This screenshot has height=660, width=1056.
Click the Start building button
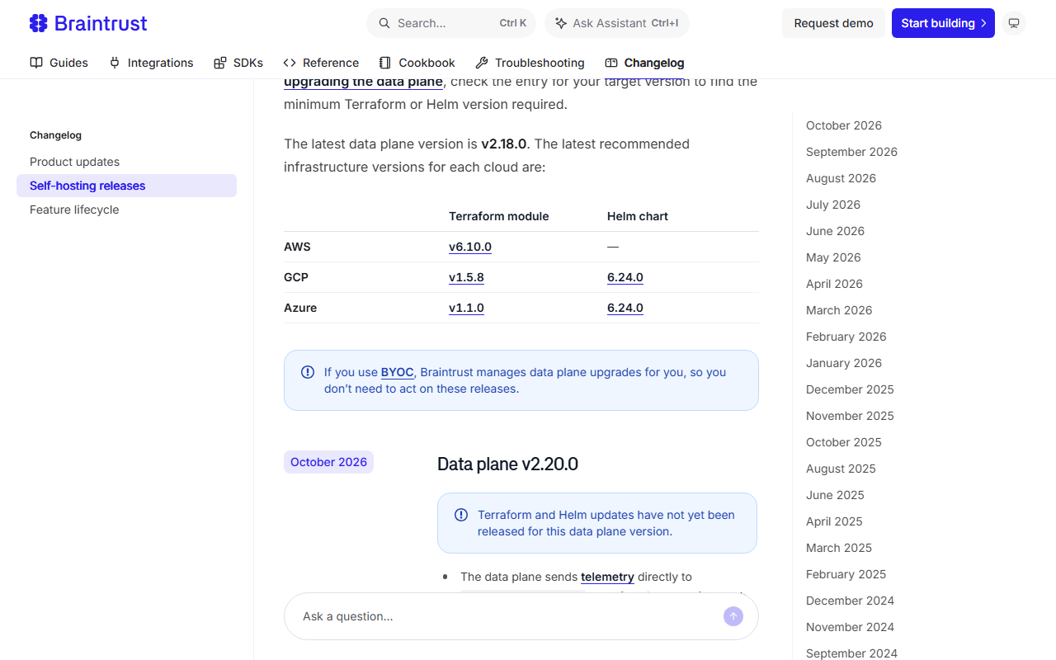(943, 23)
